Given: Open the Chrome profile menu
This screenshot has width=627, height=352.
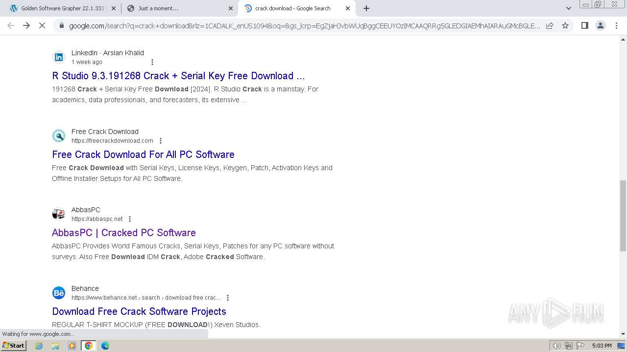Looking at the screenshot, I should pyautogui.click(x=600, y=25).
